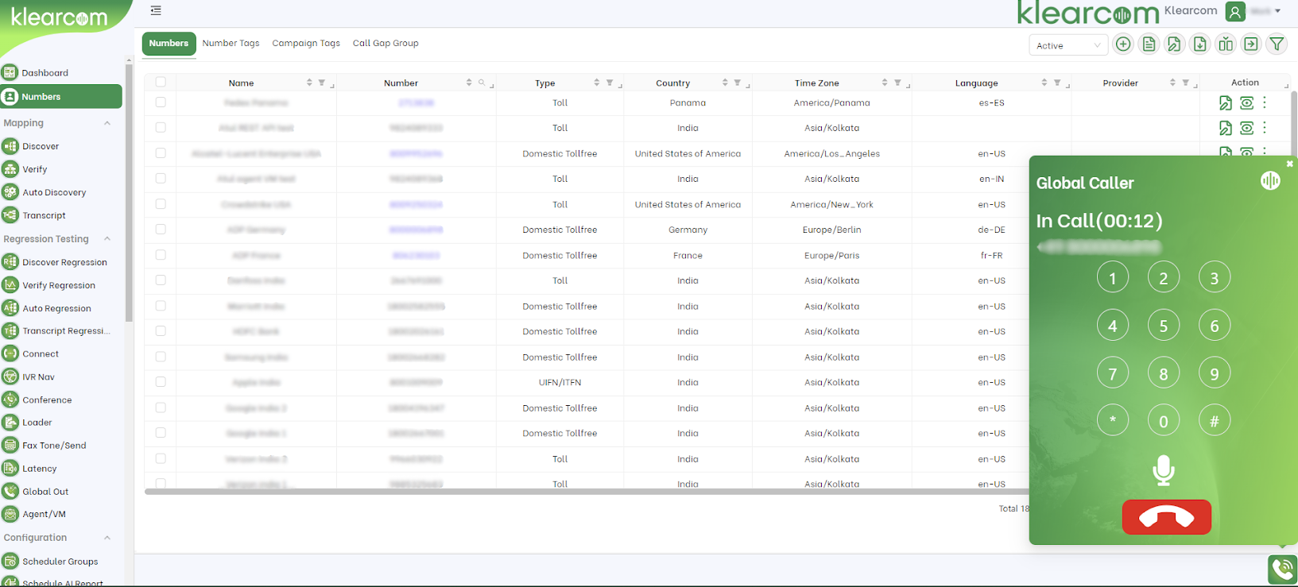Open the Provider column filter
Image resolution: width=1298 pixels, height=587 pixels.
1185,83
